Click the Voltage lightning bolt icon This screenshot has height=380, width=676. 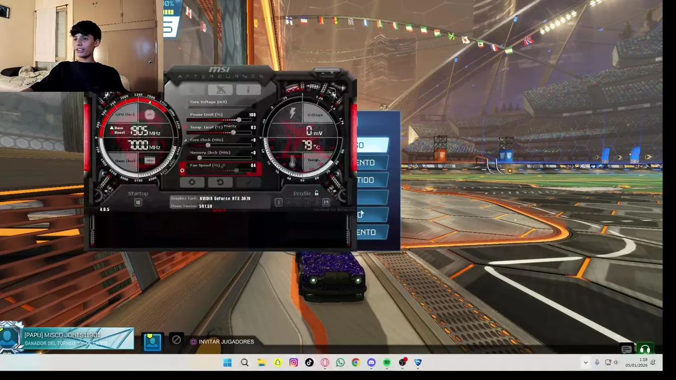coord(293,113)
